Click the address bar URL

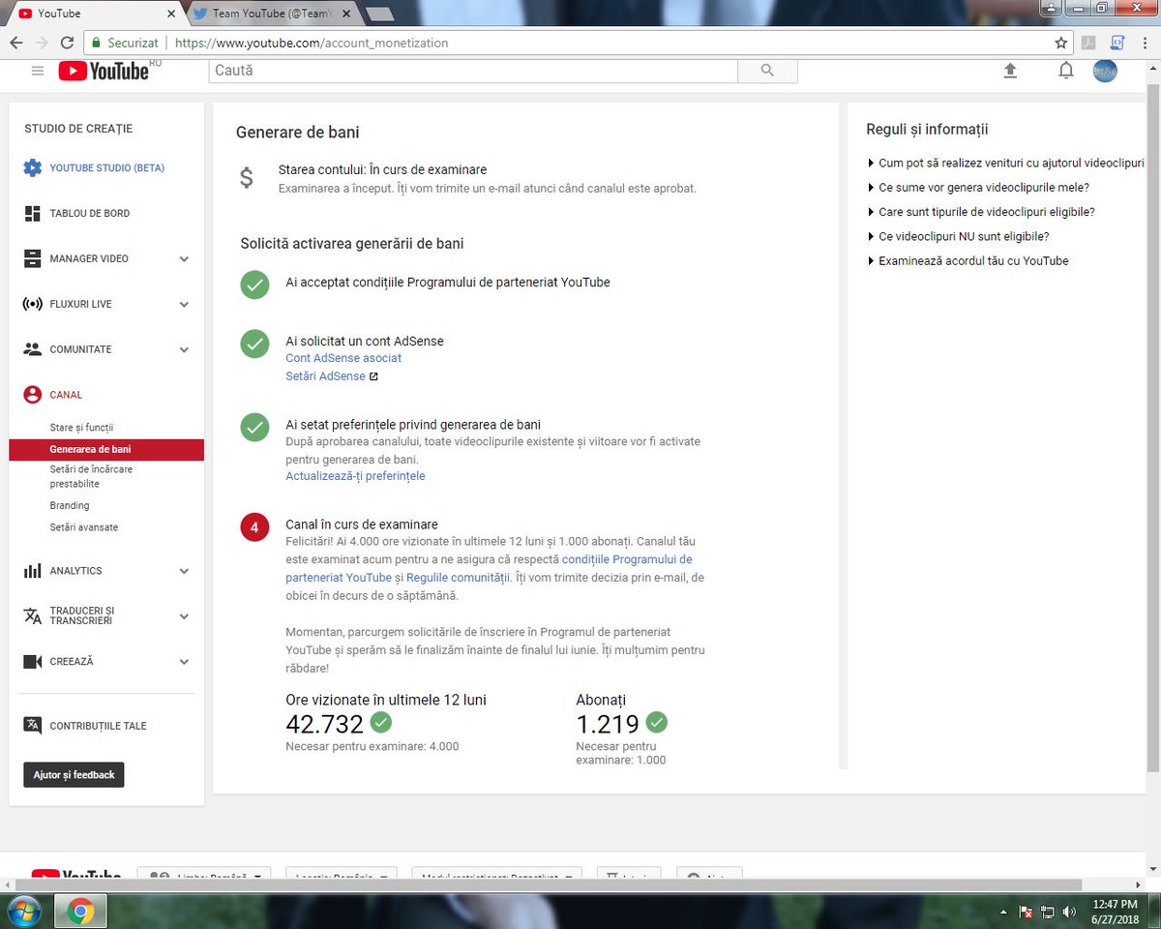point(312,43)
